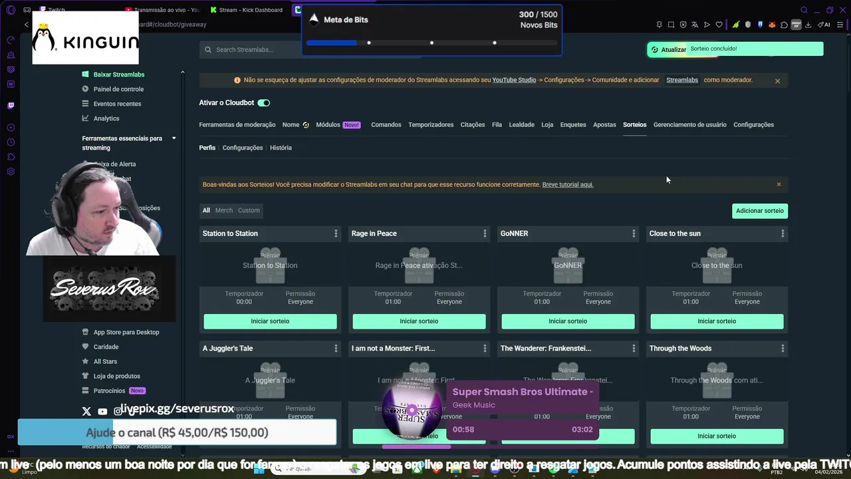This screenshot has width=851, height=479.
Task: Click the heart bookmark icon in address bar
Action: pyautogui.click(x=719, y=25)
